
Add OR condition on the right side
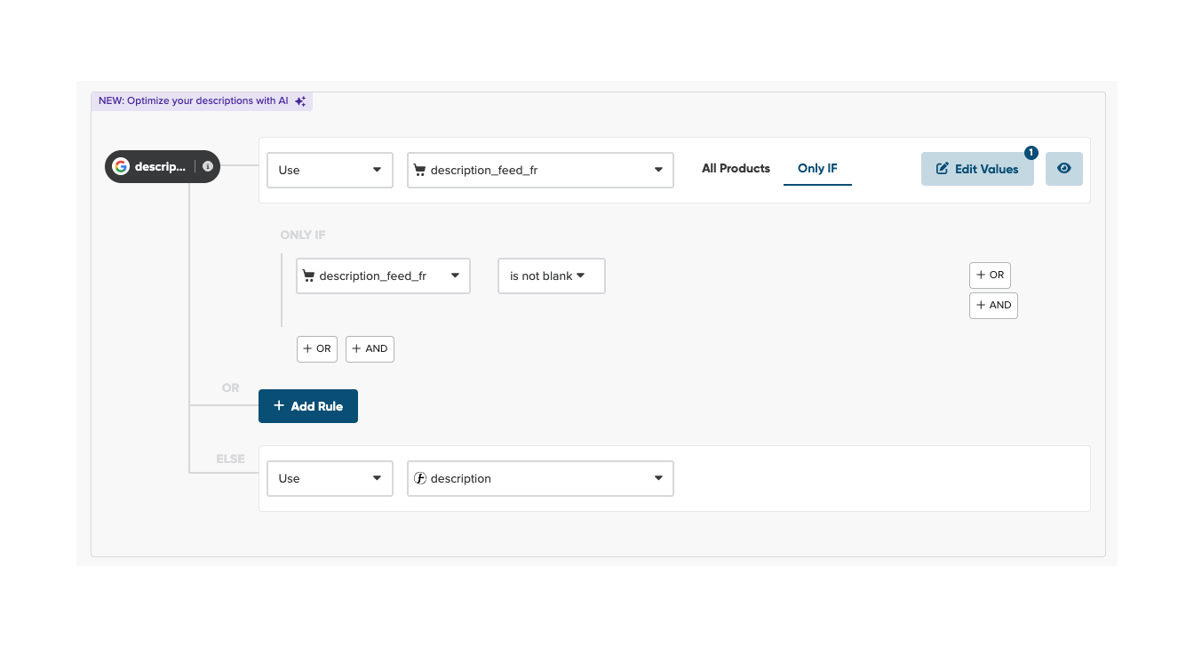point(990,276)
